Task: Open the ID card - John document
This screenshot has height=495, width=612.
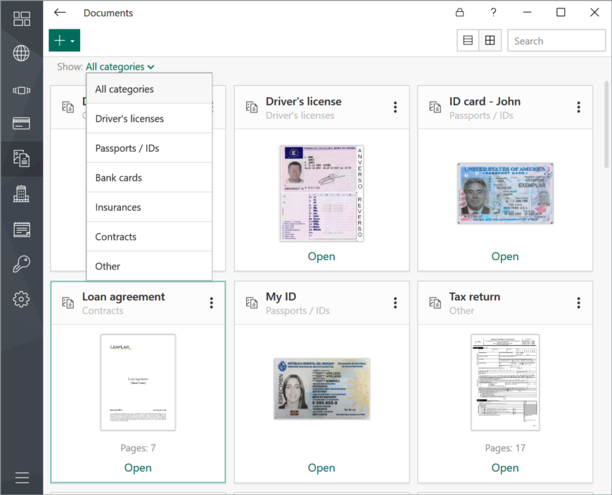Action: coord(505,256)
